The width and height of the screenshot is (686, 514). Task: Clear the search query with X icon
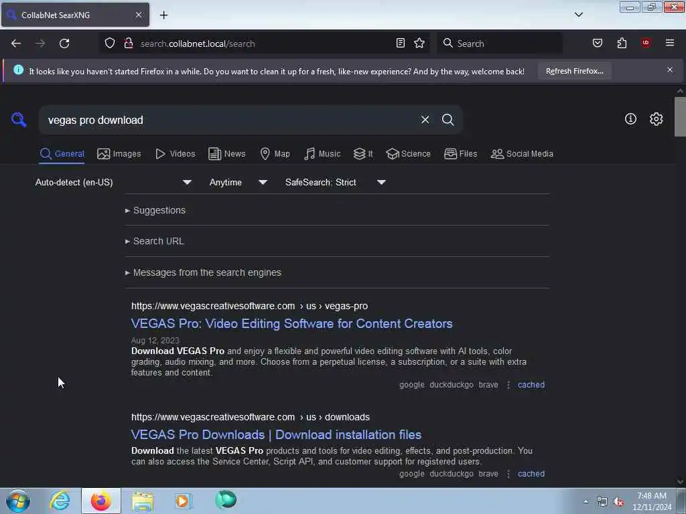coord(425,119)
